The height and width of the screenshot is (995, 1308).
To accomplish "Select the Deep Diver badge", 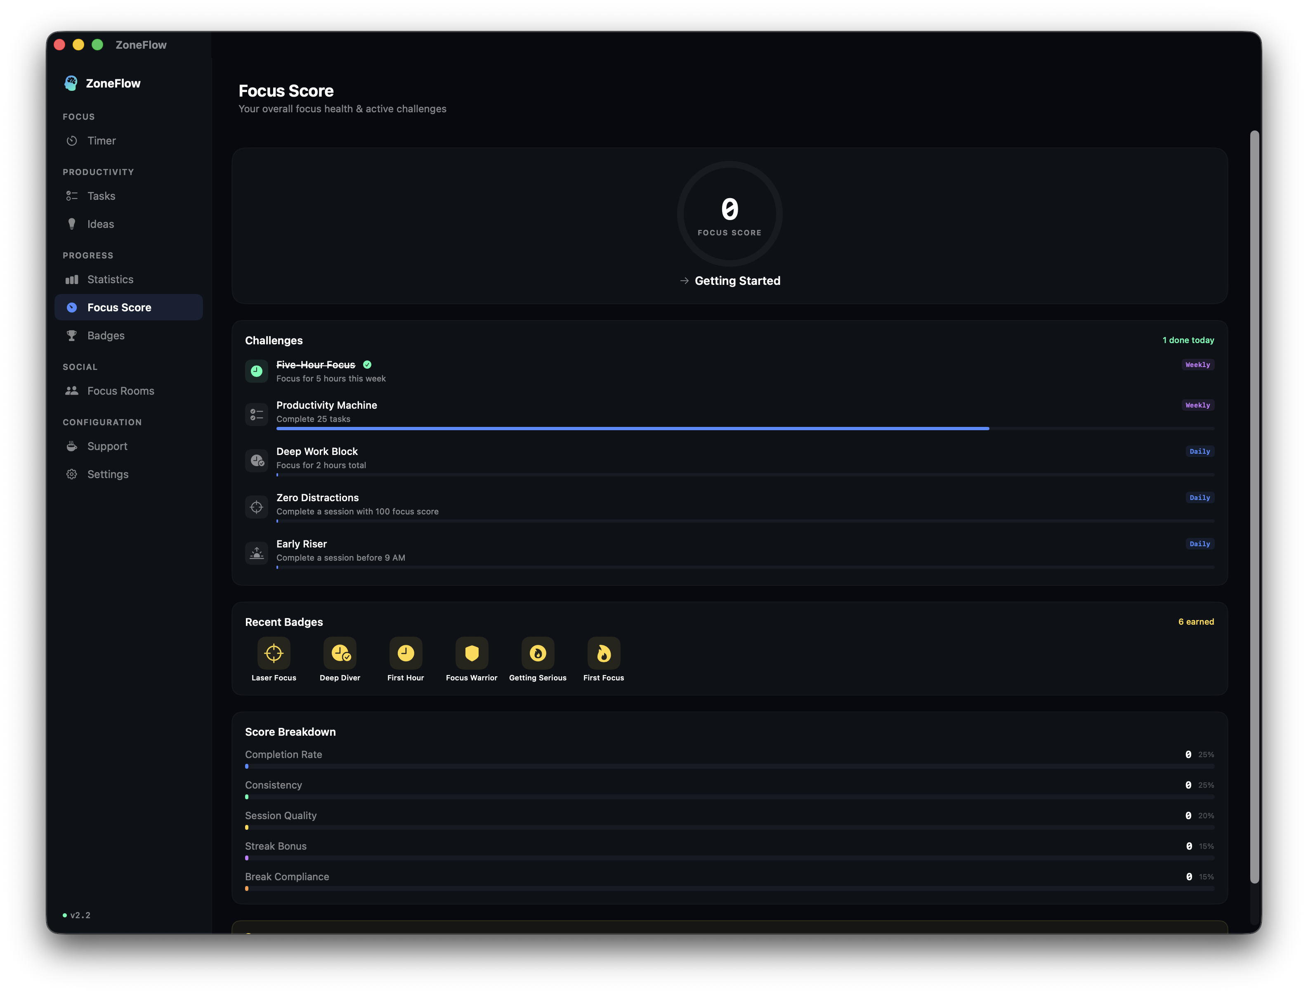I will pyautogui.click(x=340, y=653).
